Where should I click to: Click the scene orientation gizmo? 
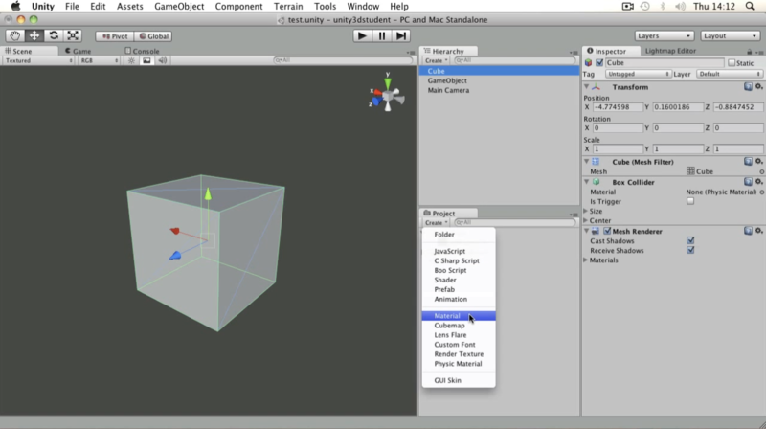(x=387, y=94)
